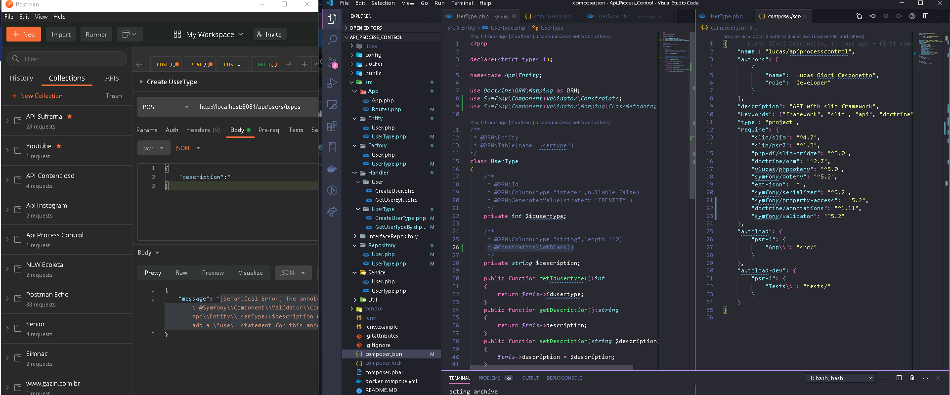Toggle star on Youtube collection

tap(59, 146)
